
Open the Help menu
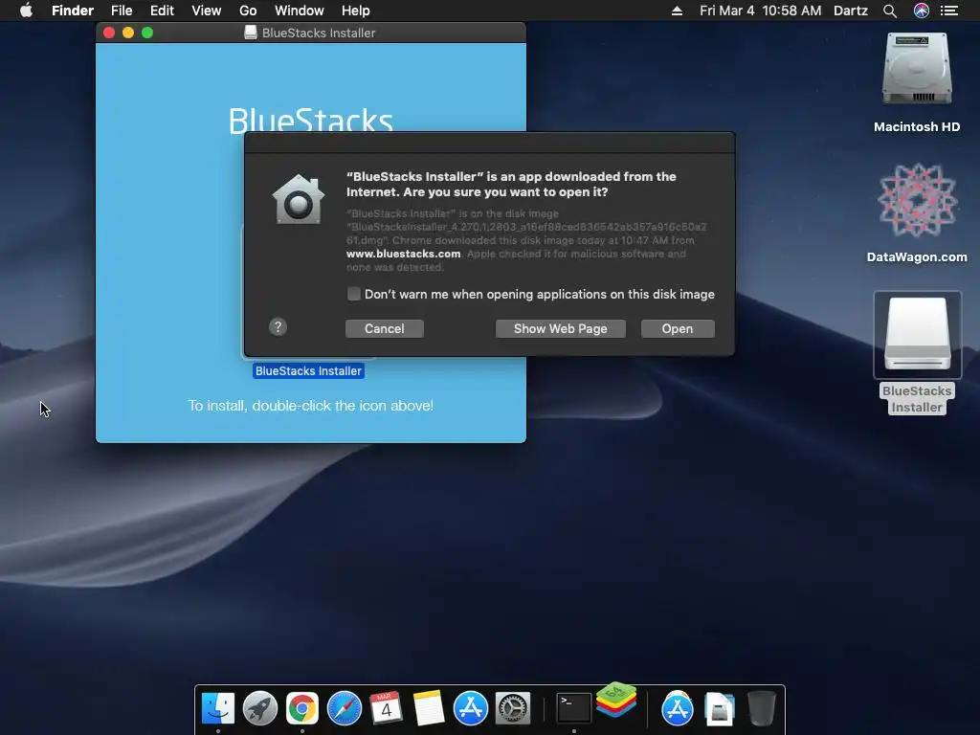pyautogui.click(x=356, y=11)
